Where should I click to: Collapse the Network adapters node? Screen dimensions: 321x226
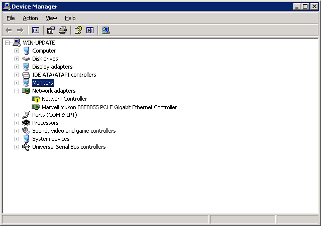pyautogui.click(x=17, y=91)
